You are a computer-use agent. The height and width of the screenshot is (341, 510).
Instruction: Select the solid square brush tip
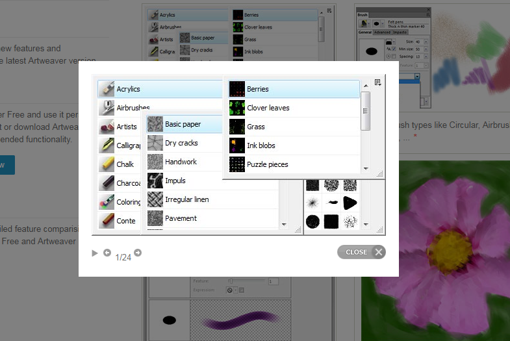[331, 221]
